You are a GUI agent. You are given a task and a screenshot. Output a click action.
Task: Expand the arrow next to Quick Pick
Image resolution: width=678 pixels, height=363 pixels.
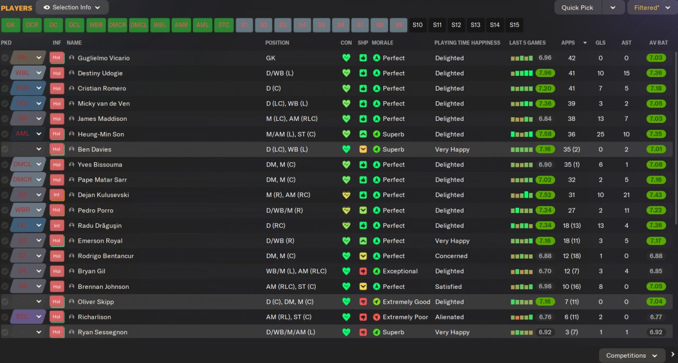(613, 7)
